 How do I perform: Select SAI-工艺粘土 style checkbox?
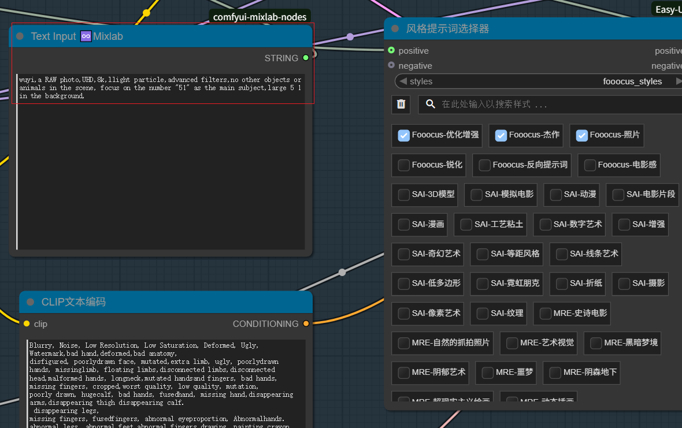466,225
